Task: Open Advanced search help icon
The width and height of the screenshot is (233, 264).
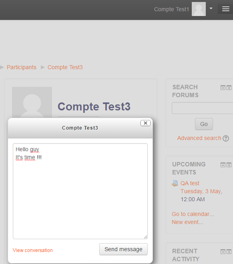Action: tap(226, 138)
